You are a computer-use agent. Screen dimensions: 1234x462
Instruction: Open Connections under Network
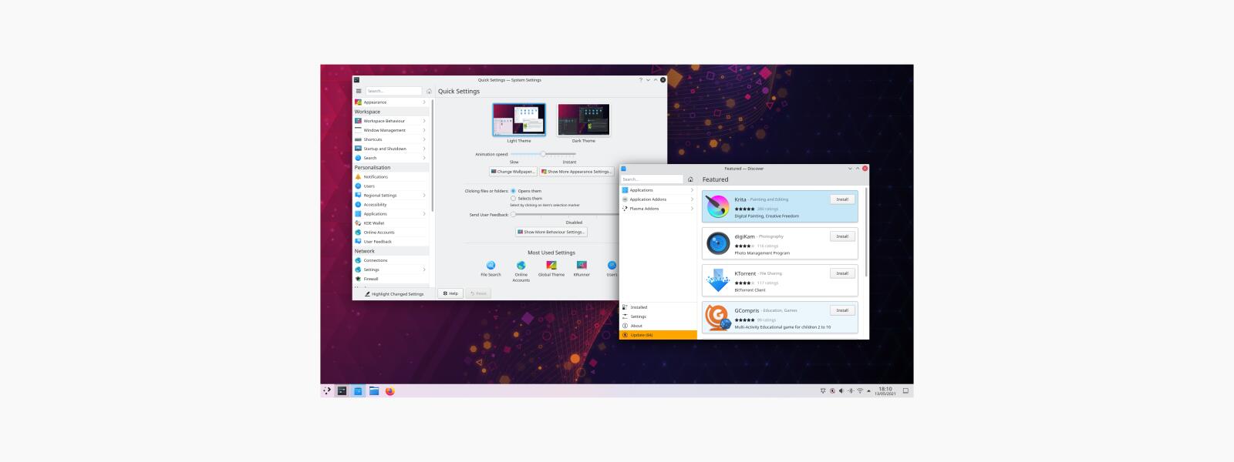pos(391,260)
